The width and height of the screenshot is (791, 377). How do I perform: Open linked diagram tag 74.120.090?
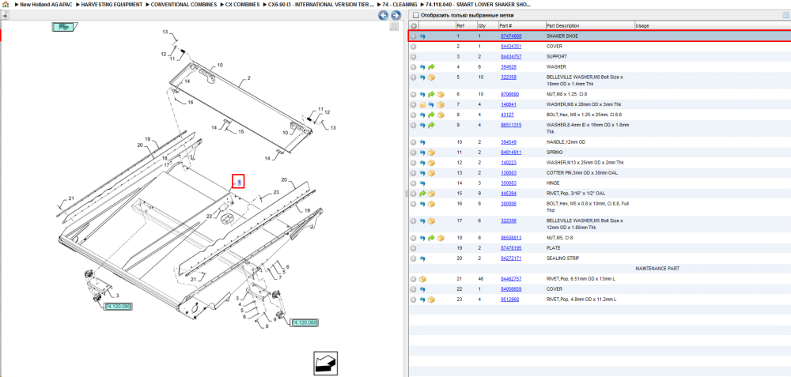pos(119,307)
